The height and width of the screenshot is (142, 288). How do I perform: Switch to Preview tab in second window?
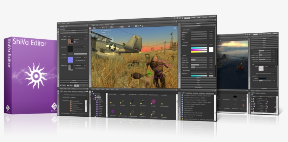(x=269, y=34)
